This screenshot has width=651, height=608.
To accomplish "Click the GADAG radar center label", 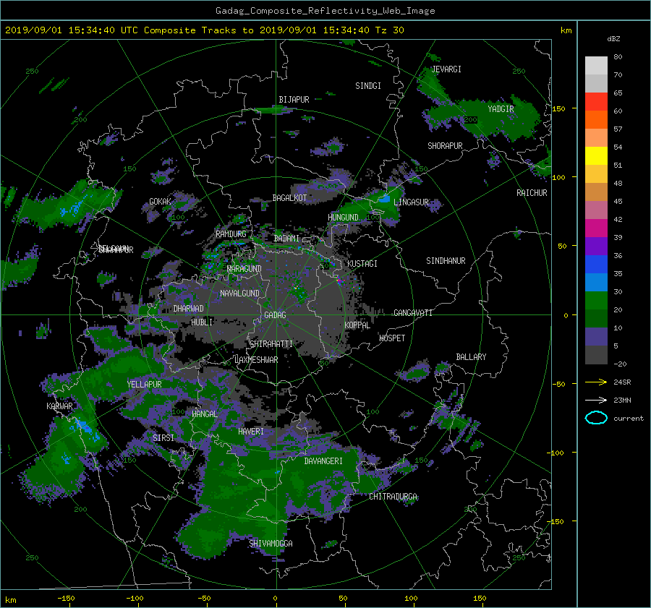I will coord(276,315).
